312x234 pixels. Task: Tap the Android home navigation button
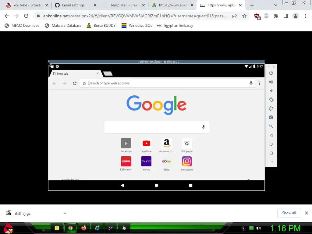point(156,186)
